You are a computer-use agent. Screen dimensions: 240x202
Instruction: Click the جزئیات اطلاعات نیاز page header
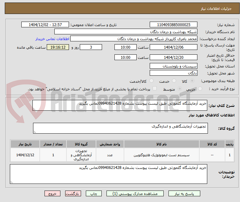pos(216,9)
